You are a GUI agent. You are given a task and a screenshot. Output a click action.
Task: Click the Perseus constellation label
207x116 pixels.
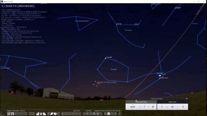[128, 30]
